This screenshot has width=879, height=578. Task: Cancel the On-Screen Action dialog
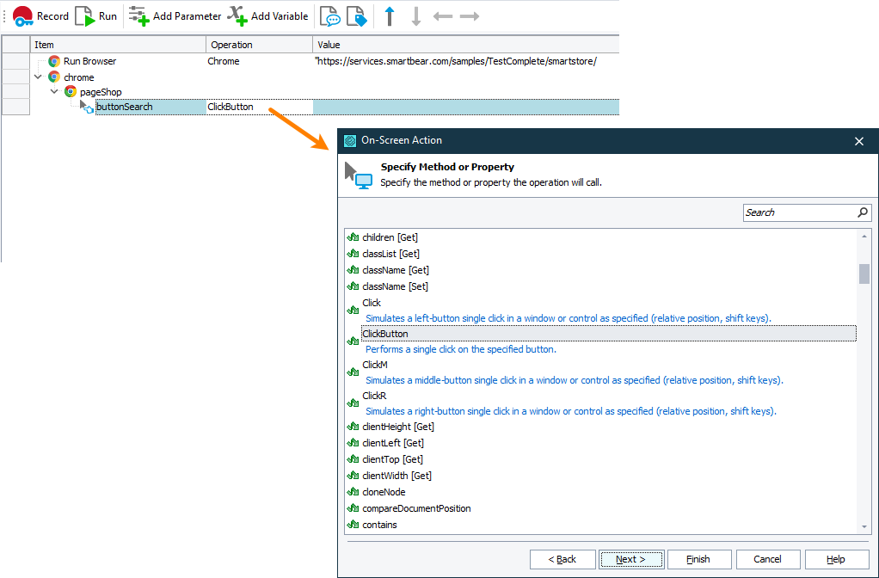click(767, 559)
